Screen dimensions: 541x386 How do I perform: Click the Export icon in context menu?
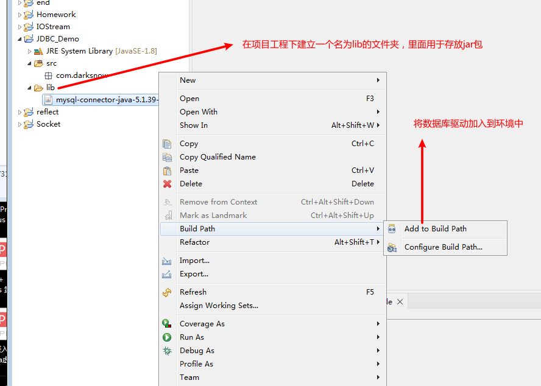click(x=167, y=274)
